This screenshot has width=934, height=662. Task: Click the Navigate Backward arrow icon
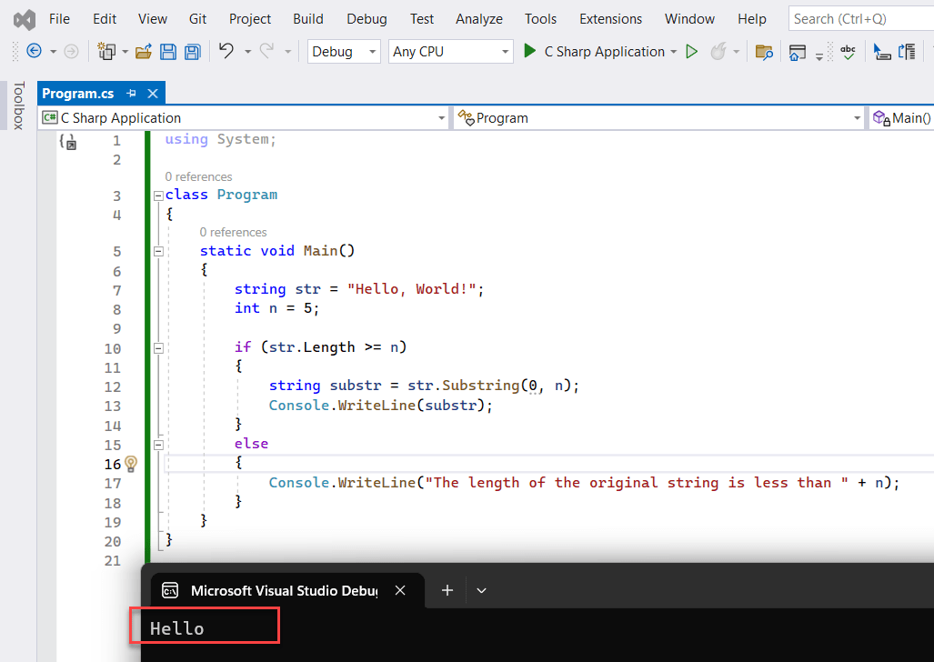tap(33, 52)
